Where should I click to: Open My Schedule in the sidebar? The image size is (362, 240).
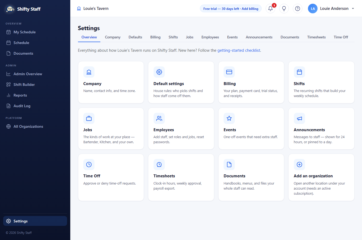tap(35, 32)
